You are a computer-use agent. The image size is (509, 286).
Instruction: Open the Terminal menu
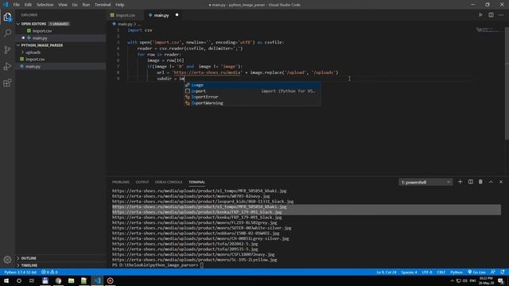103,5
